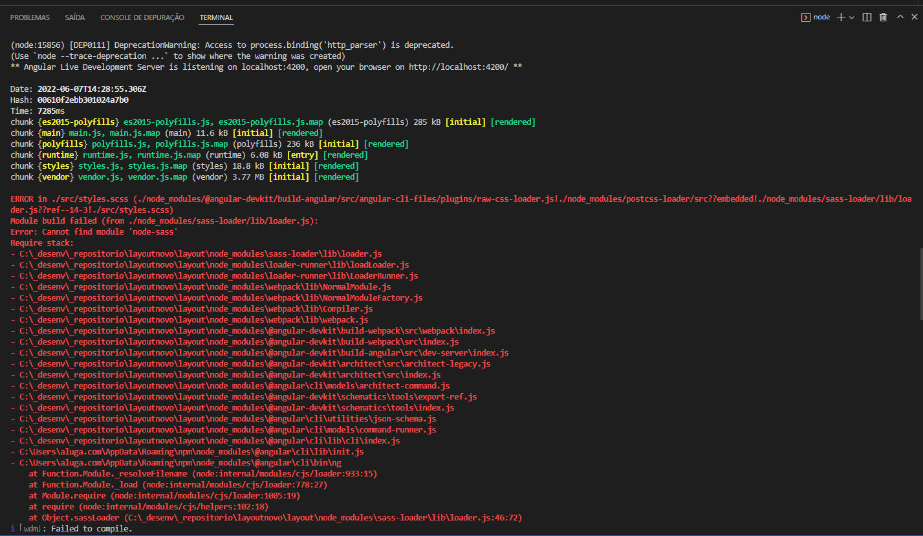Kill terminal using the trash icon

[883, 17]
